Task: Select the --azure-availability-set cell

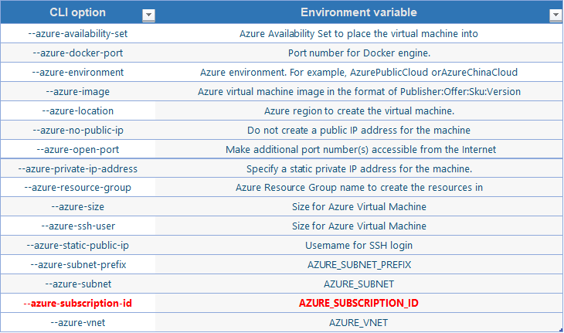Action: coord(78,33)
